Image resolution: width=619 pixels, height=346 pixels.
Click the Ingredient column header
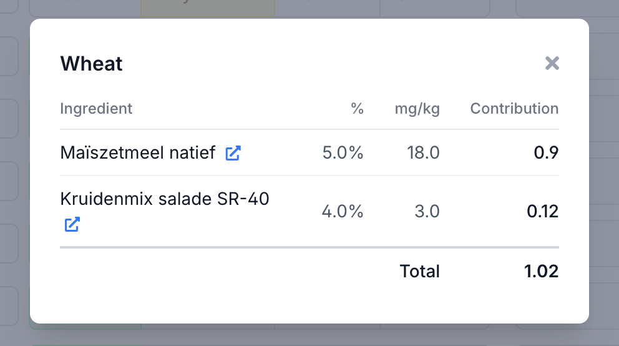click(96, 109)
